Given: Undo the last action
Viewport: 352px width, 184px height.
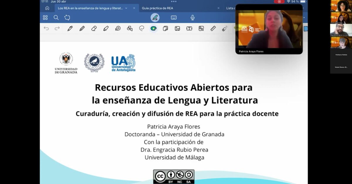Looking at the screenshot, I should [x=46, y=28].
